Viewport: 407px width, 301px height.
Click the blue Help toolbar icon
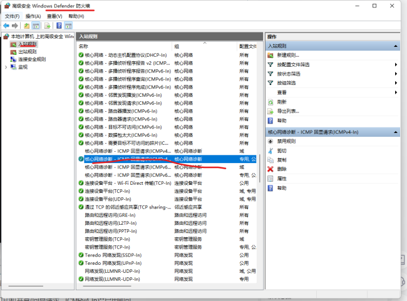click(59, 26)
